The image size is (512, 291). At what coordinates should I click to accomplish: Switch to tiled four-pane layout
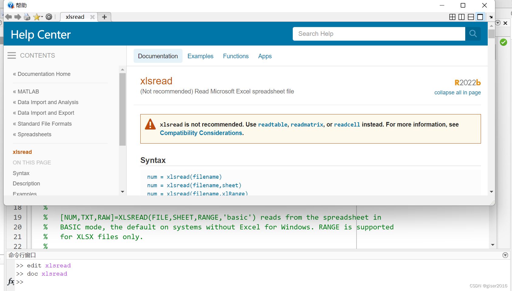(452, 17)
